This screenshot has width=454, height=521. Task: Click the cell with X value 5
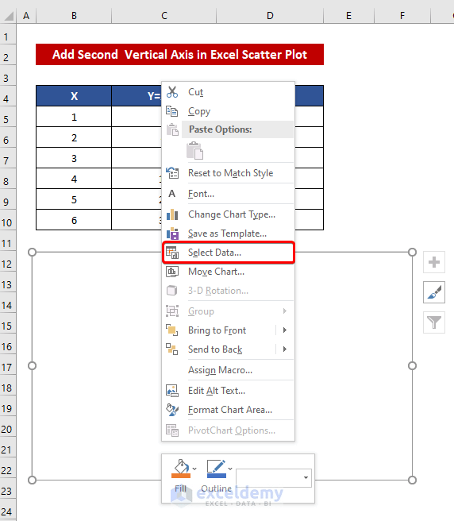point(74,199)
